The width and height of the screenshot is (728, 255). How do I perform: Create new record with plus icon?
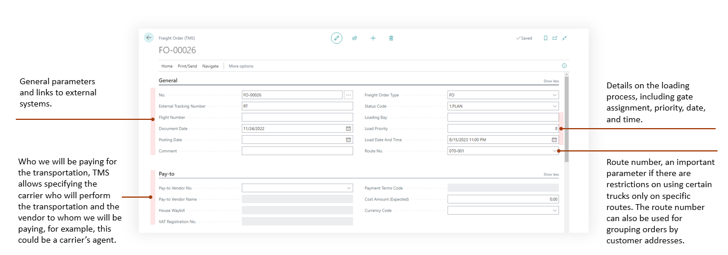coord(373,38)
